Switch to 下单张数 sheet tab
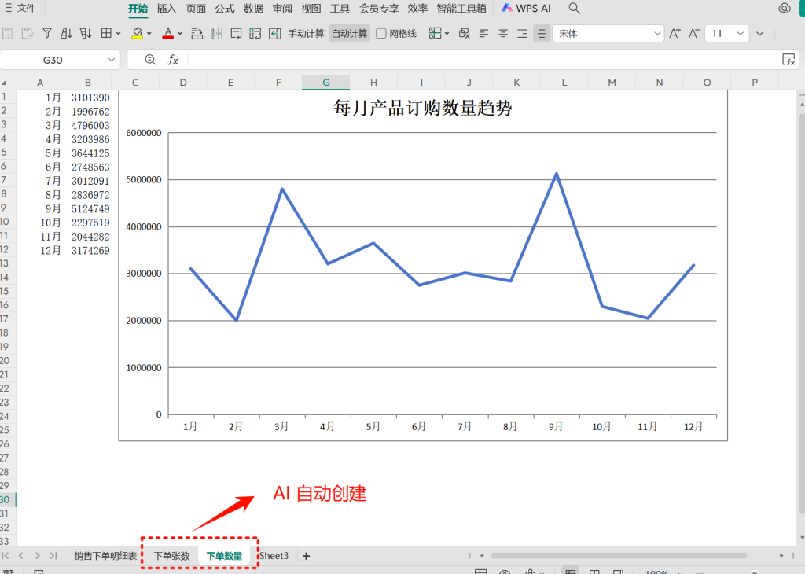The width and height of the screenshot is (805, 574). [x=172, y=556]
